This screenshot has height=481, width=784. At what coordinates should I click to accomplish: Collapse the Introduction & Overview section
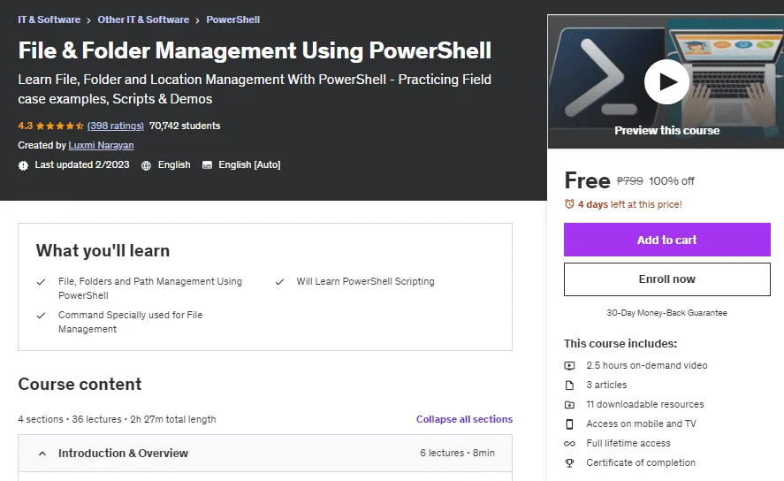(x=265, y=453)
